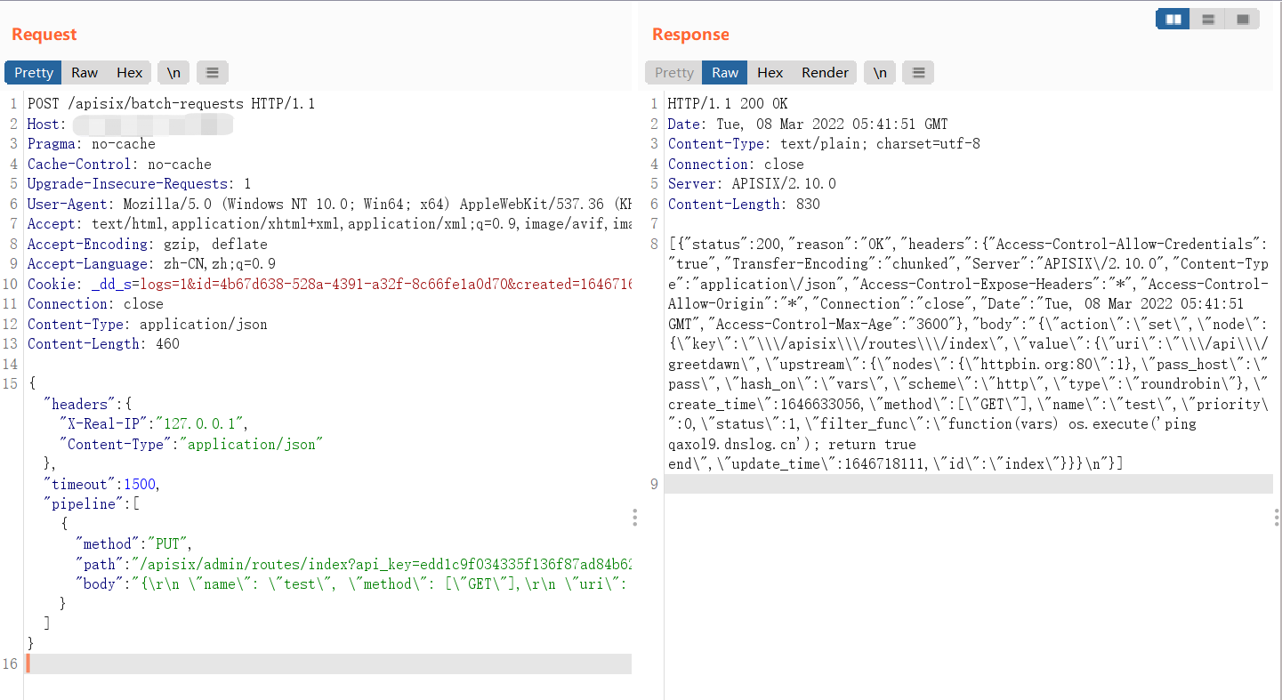Image resolution: width=1282 pixels, height=700 pixels.
Task: Switch to top-bottom stacked layout icon
Action: 1208,19
